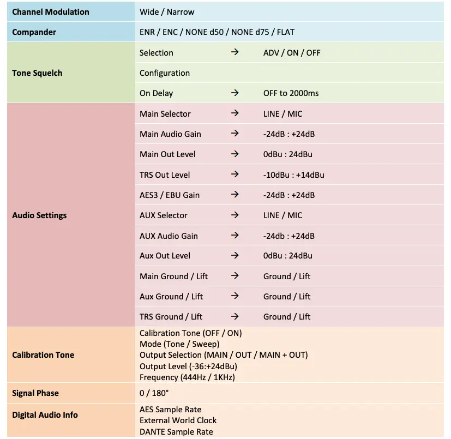Select the Compander row header
This screenshot has width=451, height=439.
click(34, 32)
